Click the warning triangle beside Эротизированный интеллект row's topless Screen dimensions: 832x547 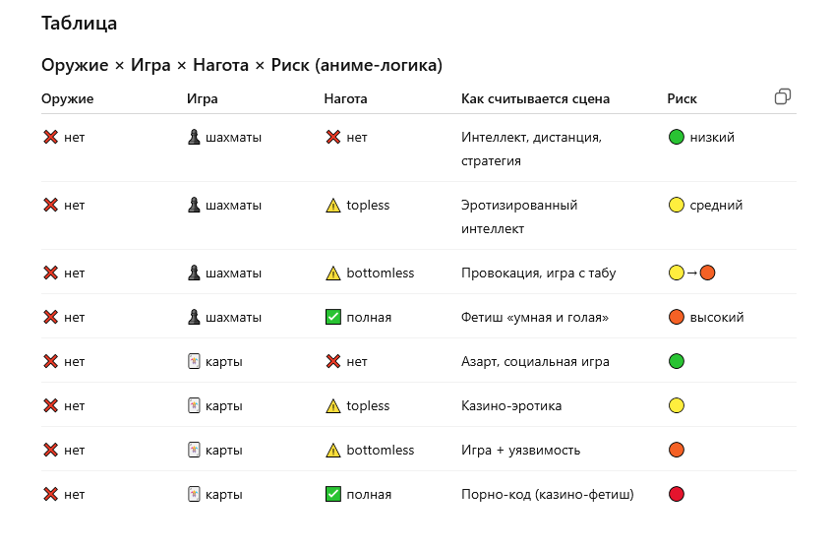[332, 206]
